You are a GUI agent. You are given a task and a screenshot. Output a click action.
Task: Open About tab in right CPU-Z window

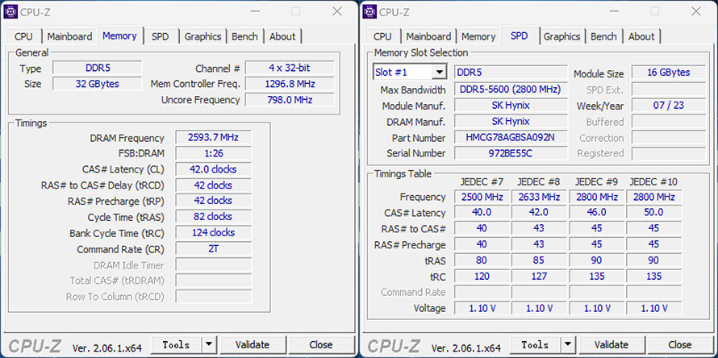coord(641,36)
